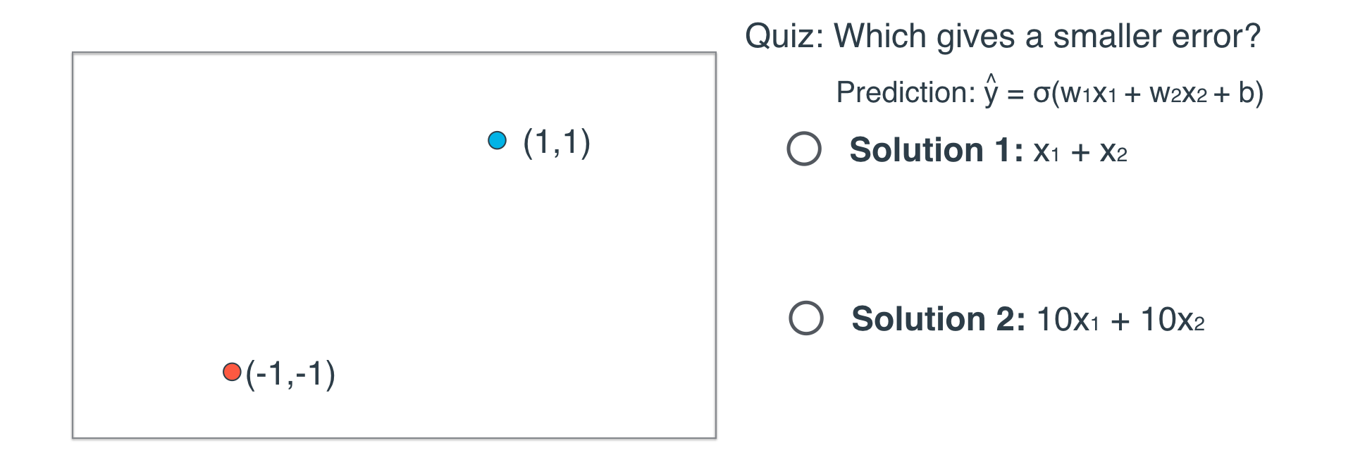Click the word 'Quiz:' in the title
Screen dimensions: 1353x467
784,36
